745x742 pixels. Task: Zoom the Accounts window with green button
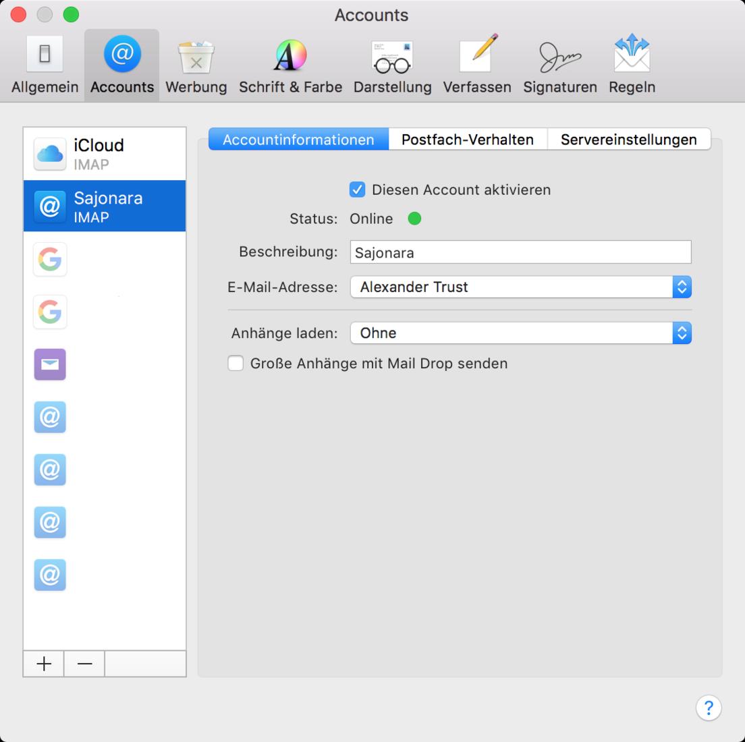click(72, 15)
